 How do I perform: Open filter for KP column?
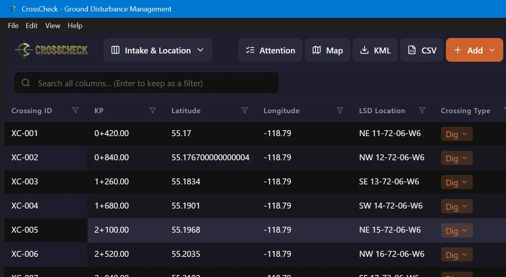click(153, 110)
